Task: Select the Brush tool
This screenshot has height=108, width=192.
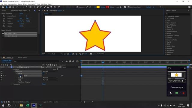Action: click(x=45, y=7)
